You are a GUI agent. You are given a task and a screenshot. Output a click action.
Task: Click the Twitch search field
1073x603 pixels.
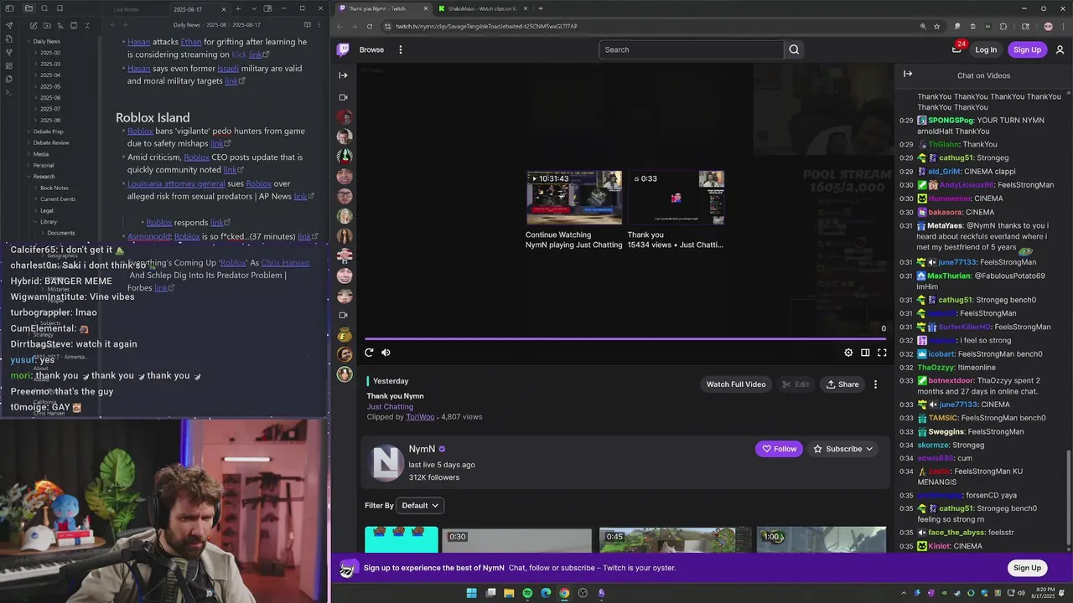click(x=691, y=49)
